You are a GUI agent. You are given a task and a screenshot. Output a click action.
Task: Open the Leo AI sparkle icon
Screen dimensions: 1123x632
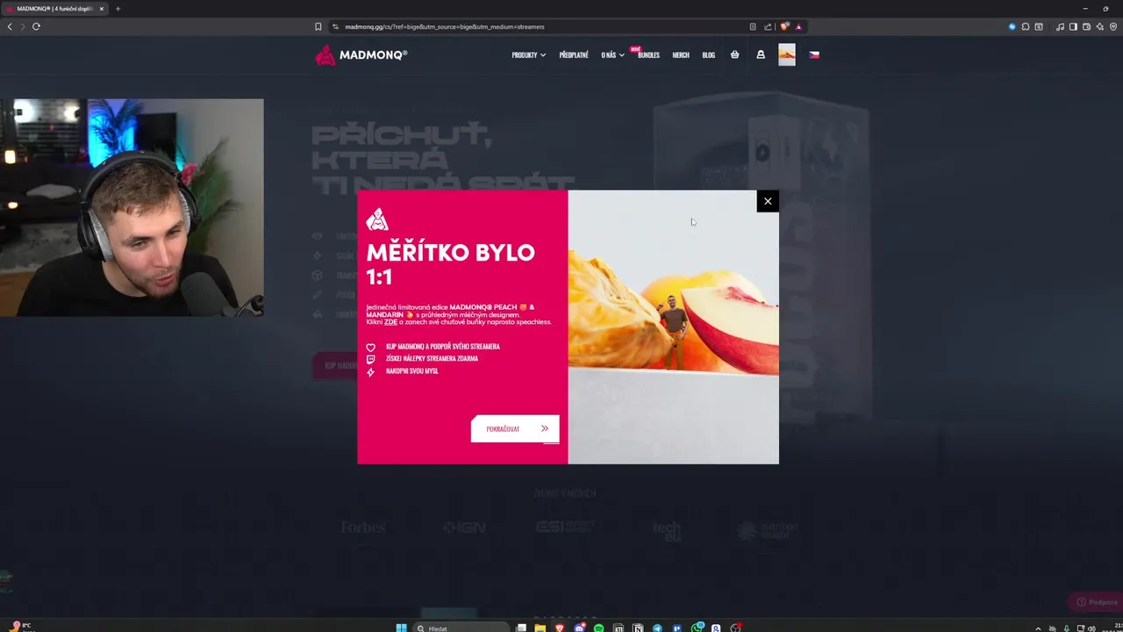pos(1099,26)
